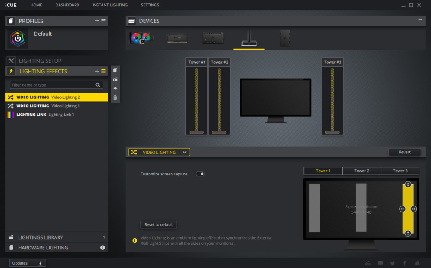This screenshot has width=431, height=268.
Task: Click the Tower #1 strip label
Action: 197,62
